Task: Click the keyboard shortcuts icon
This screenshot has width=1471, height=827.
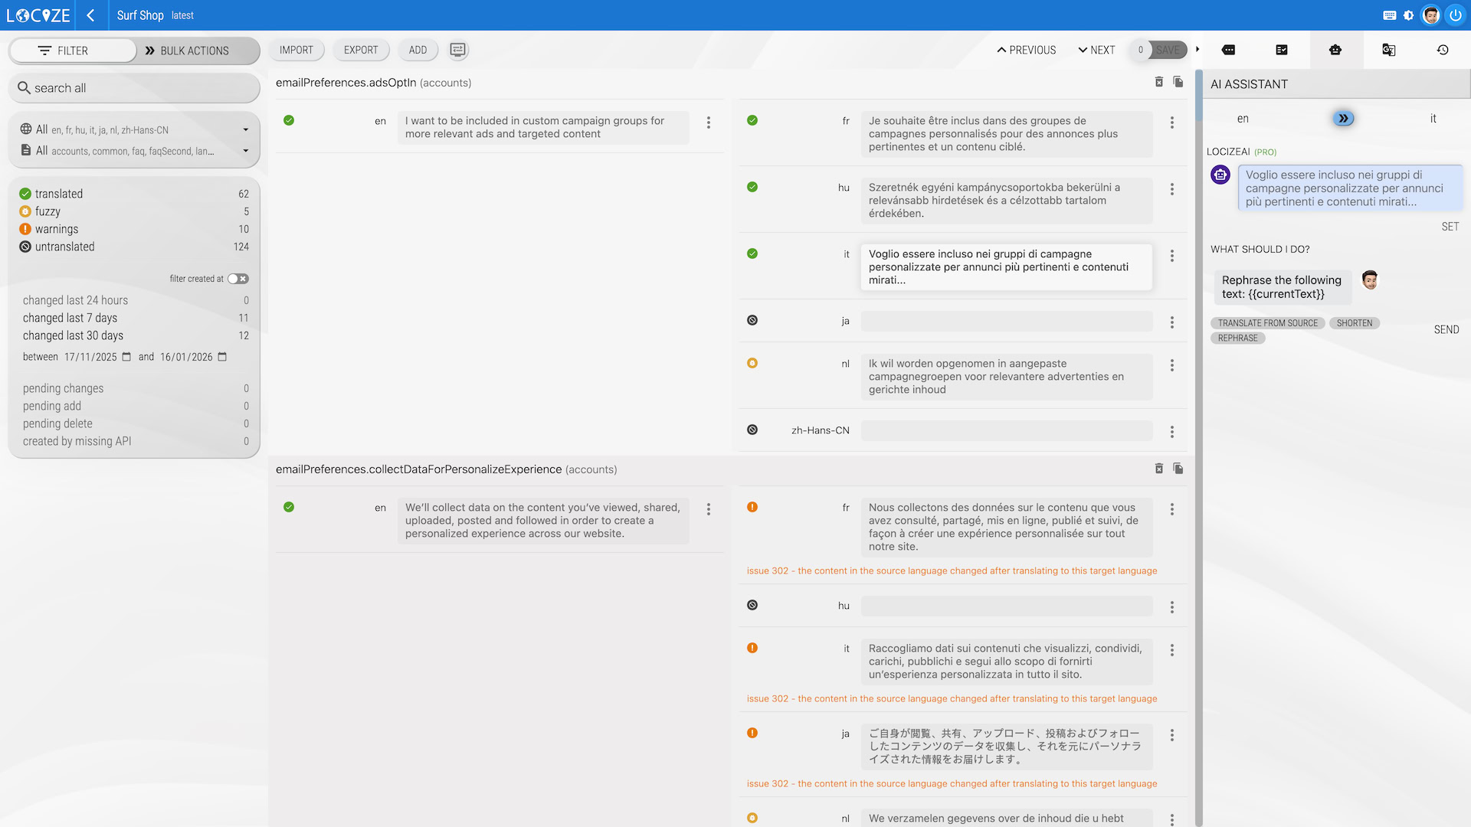Action: (x=1390, y=15)
